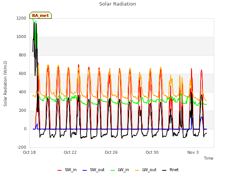Click the Oct 22 x-axis label
The width and height of the screenshot is (236, 177).
70,152
